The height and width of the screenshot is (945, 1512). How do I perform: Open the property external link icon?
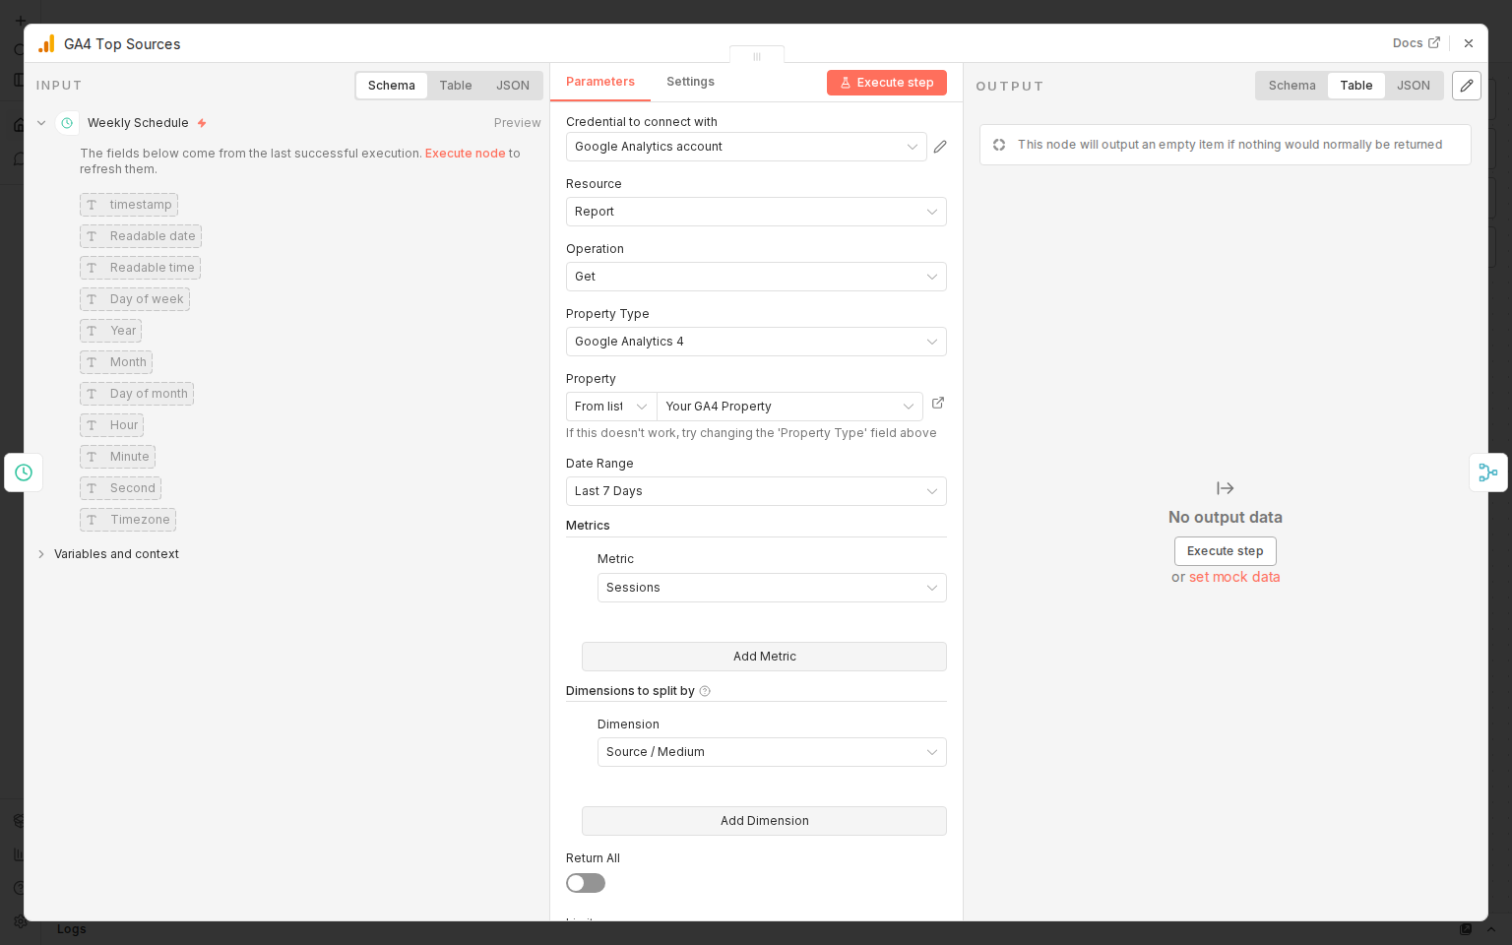click(x=938, y=403)
